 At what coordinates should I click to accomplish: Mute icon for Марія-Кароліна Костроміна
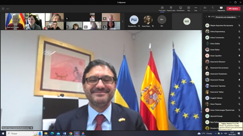239,26
